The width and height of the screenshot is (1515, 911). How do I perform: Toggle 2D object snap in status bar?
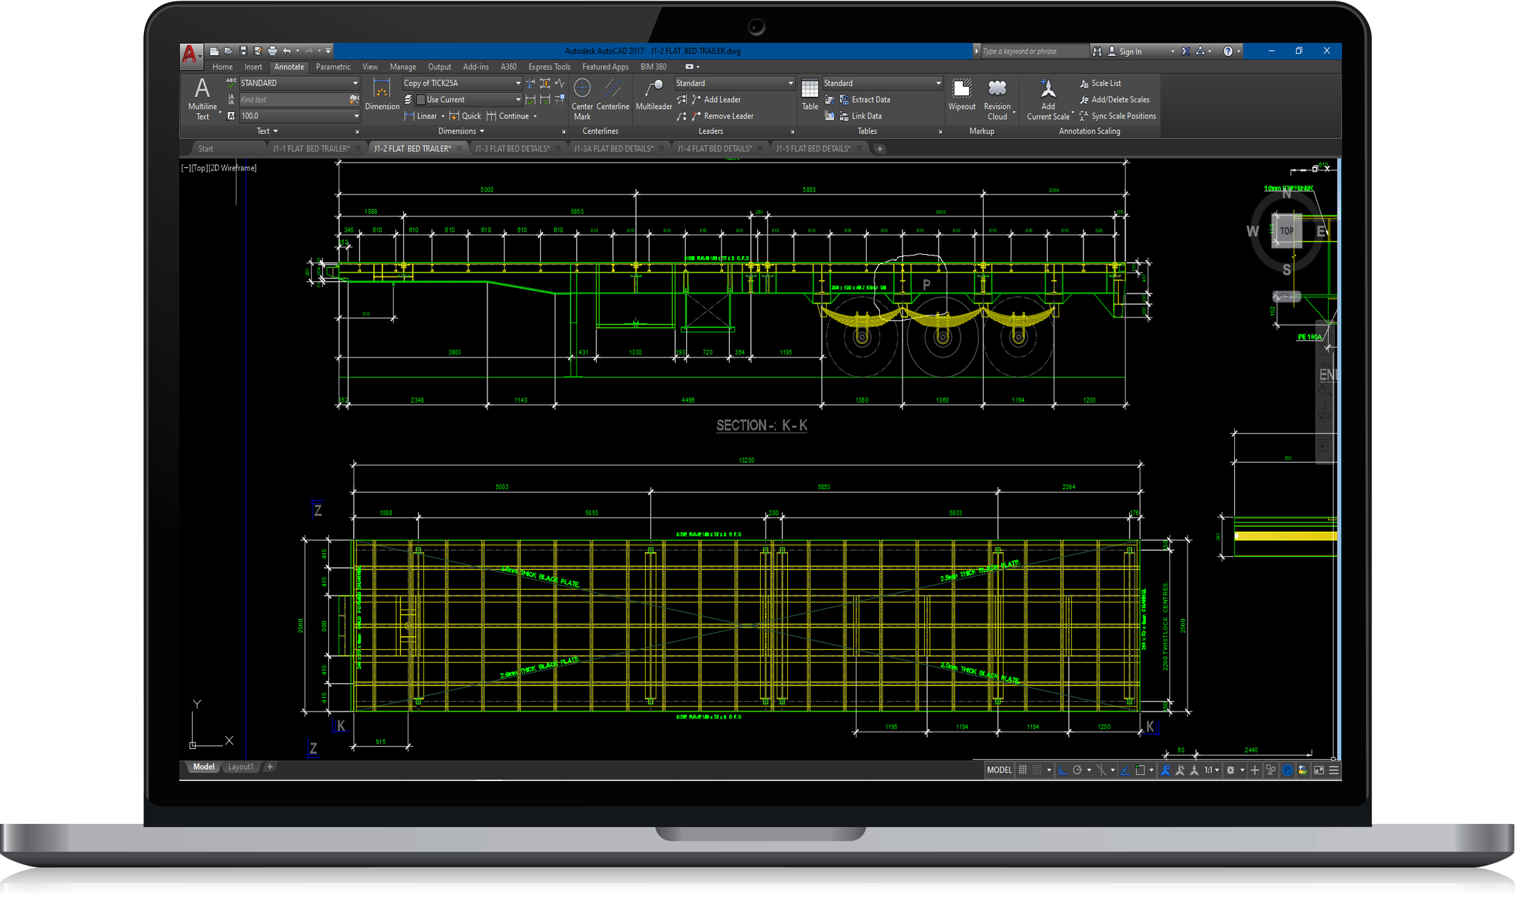(x=1140, y=770)
